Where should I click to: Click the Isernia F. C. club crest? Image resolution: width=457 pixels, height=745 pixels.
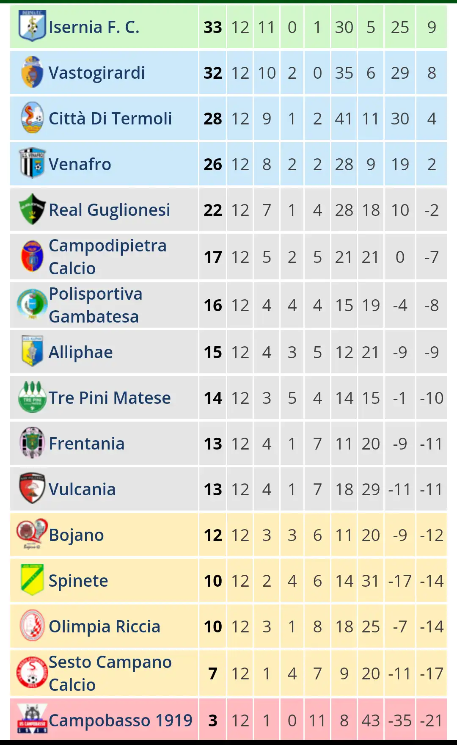click(x=32, y=26)
